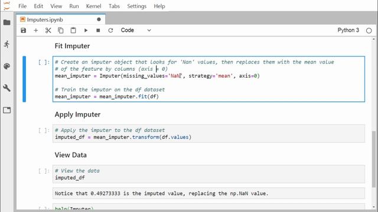Screen dimensions: 378x212
Task: Save the notebook with the disk icon
Action: pos(24,30)
